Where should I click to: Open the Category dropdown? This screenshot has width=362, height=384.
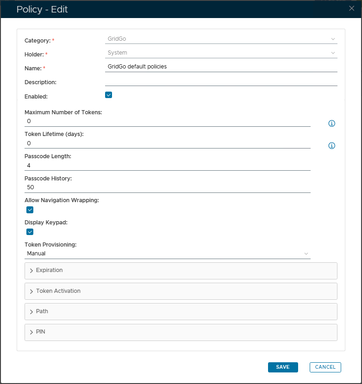tap(221, 39)
